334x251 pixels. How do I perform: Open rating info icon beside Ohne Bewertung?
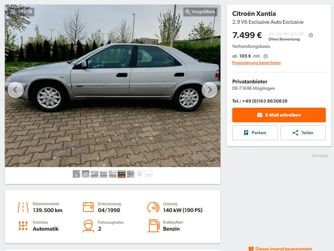tap(311, 35)
